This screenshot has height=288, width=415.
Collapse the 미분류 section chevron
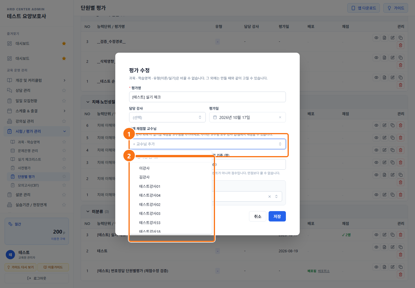coord(88,211)
